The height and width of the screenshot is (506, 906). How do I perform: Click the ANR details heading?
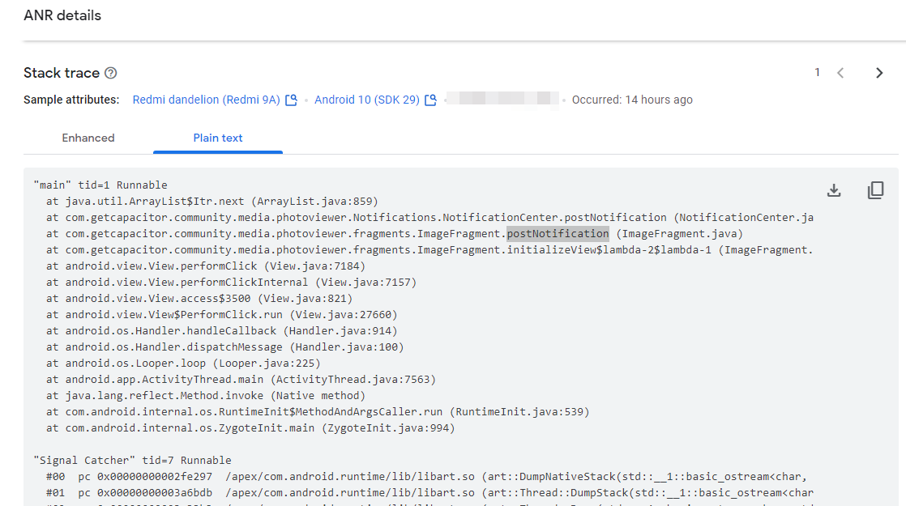click(x=63, y=15)
